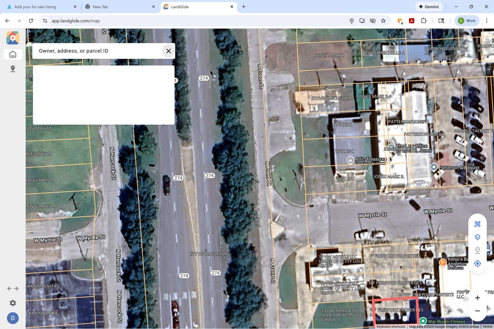Click the owner, address, or parcel ID field
The height and width of the screenshot is (329, 494).
tap(98, 51)
